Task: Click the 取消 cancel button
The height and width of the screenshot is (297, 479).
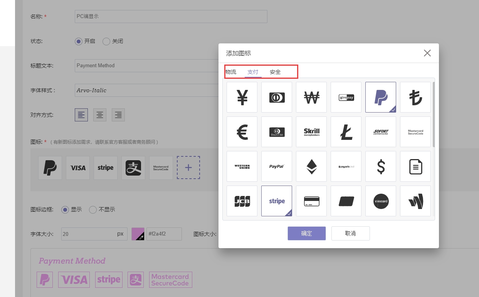Action: coord(350,233)
